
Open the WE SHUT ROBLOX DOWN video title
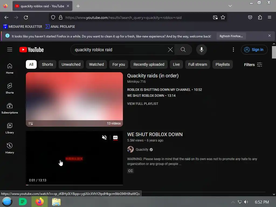pos(155,134)
